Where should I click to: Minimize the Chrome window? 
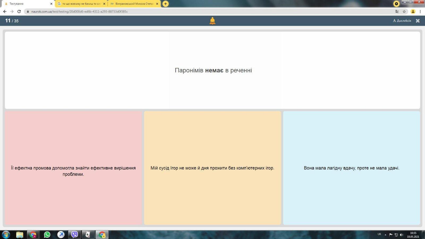[x=405, y=2]
